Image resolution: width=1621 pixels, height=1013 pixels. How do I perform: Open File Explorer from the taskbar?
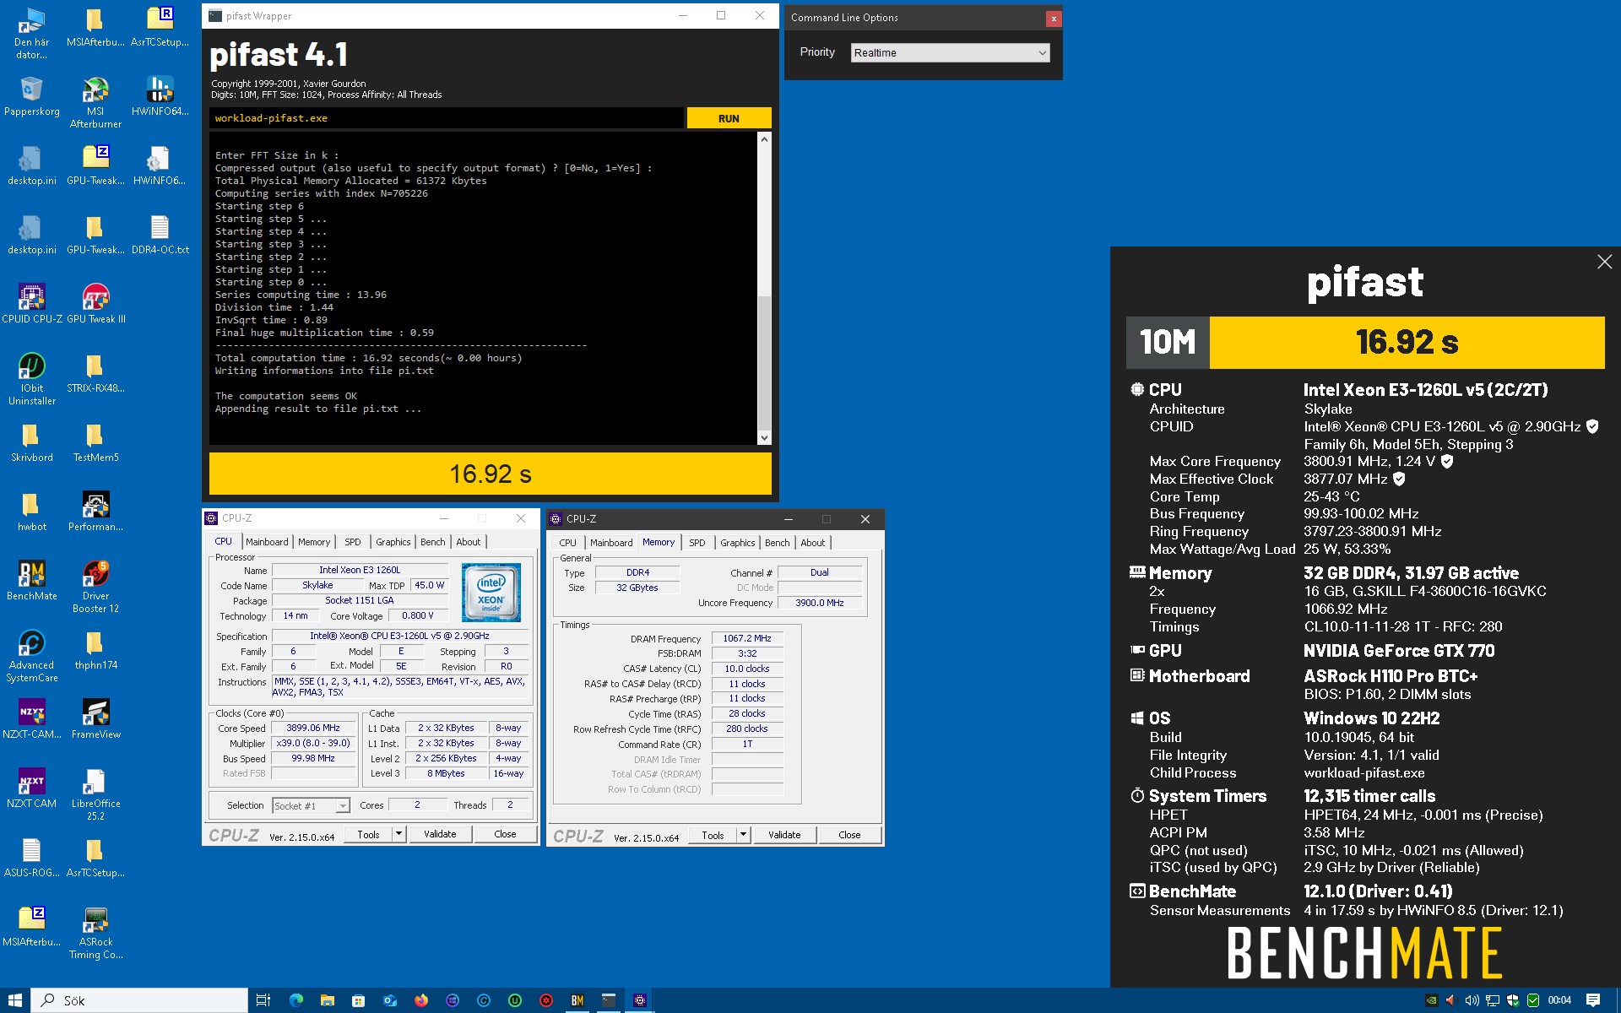point(328,1000)
